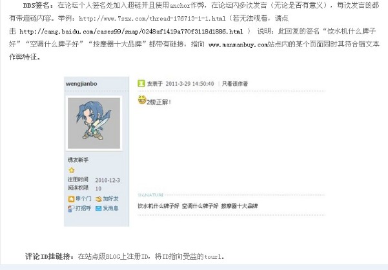
Task: Click the 发消息 envelope icon
Action: [99, 209]
